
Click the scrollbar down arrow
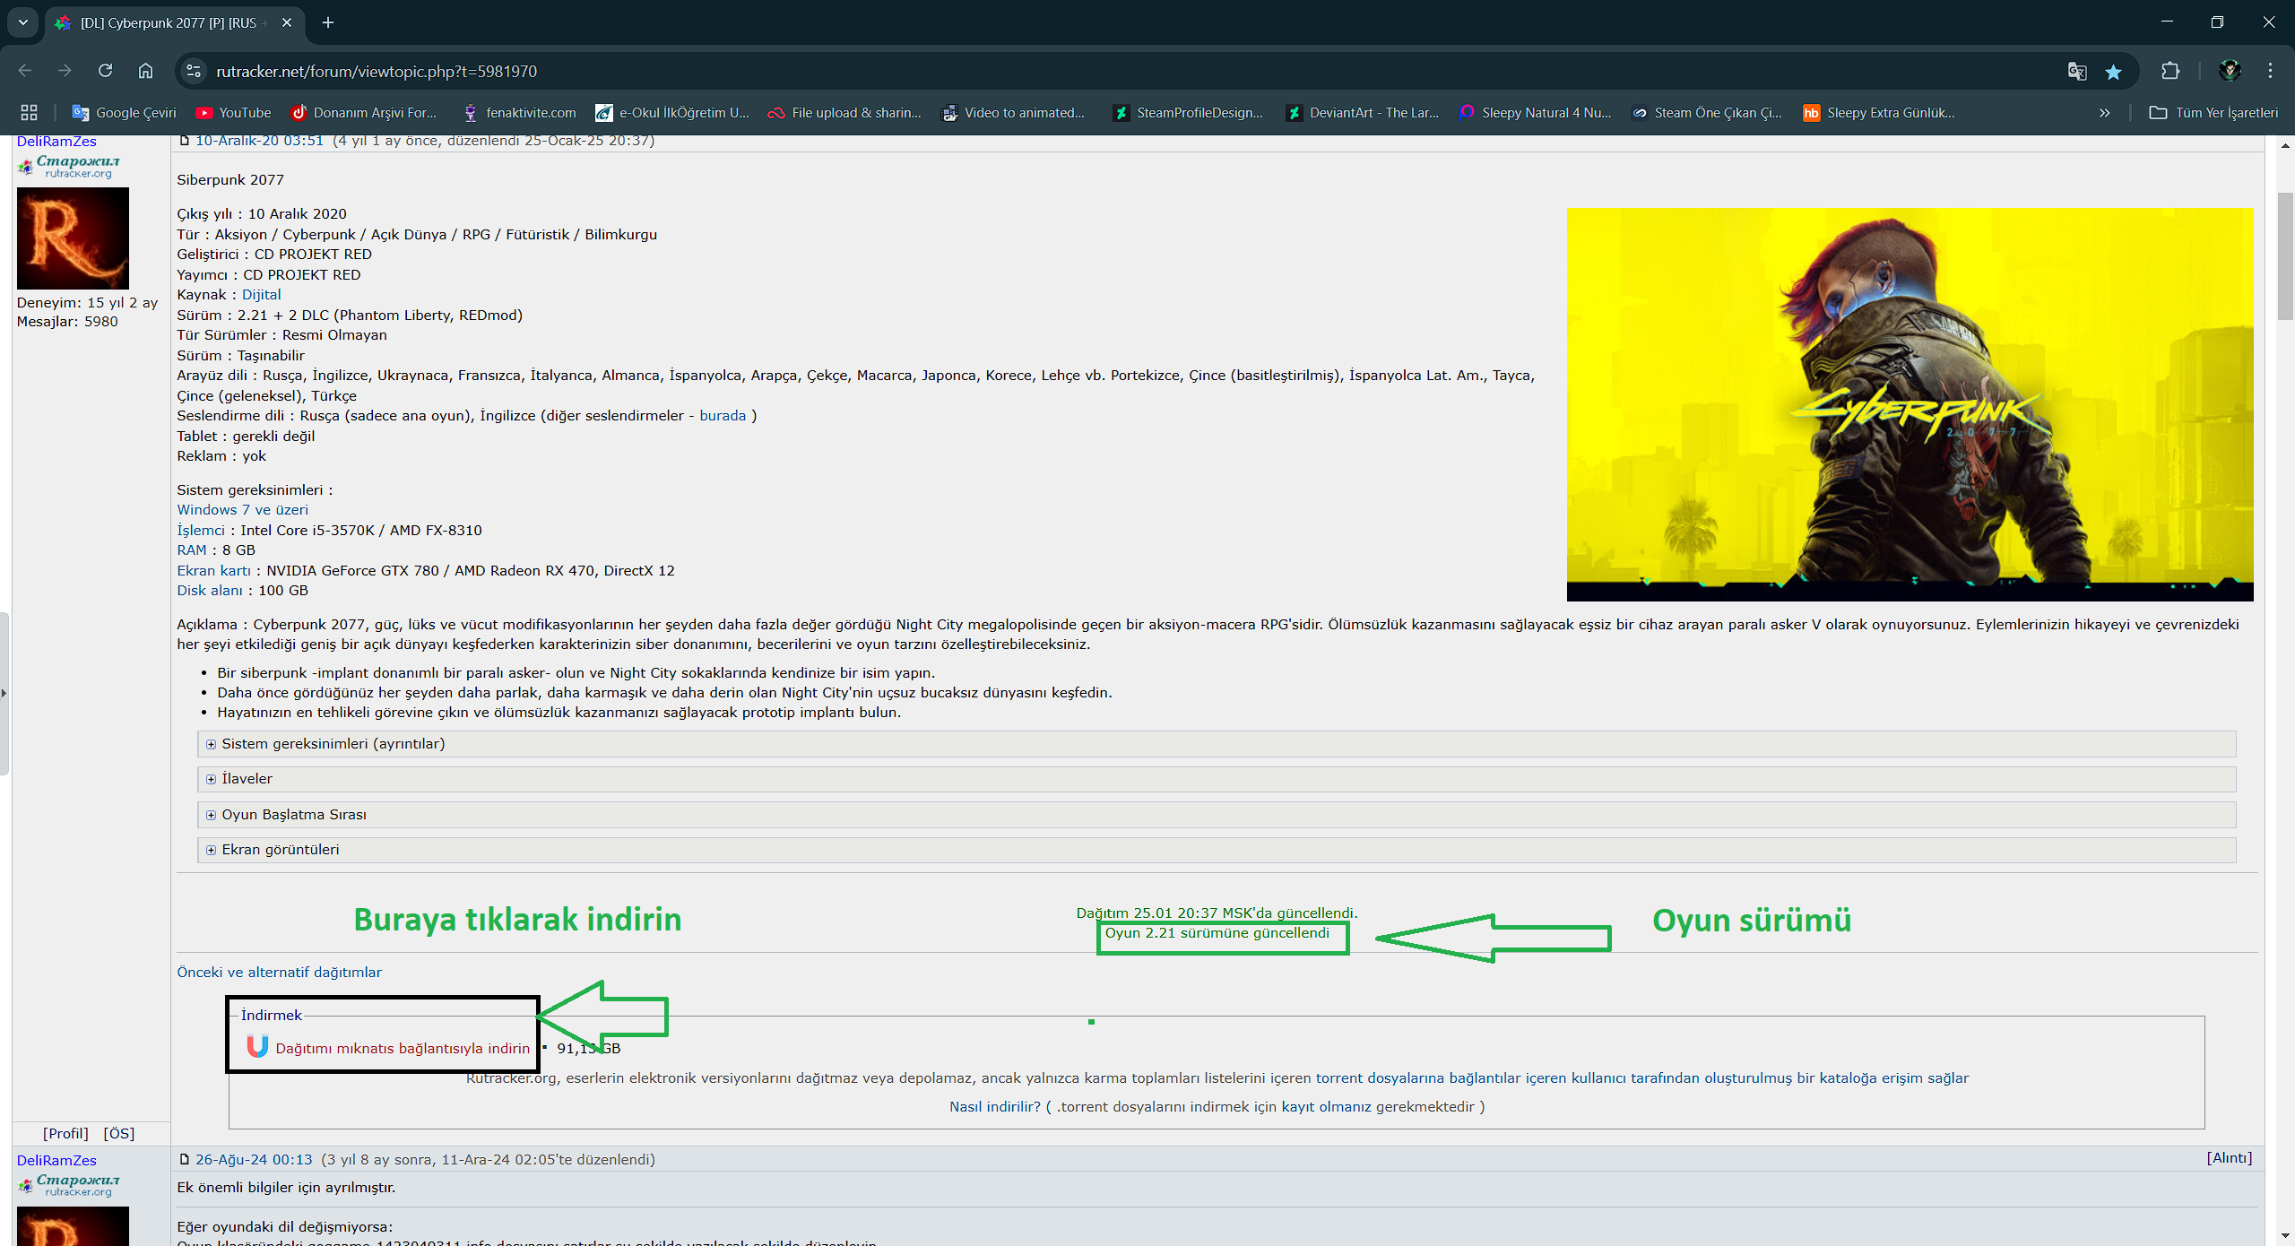[x=2285, y=1237]
